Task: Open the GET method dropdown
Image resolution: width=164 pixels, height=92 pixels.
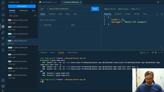Action: click(44, 9)
